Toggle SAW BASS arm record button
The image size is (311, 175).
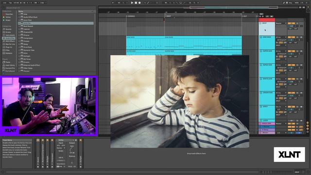(x=301, y=37)
